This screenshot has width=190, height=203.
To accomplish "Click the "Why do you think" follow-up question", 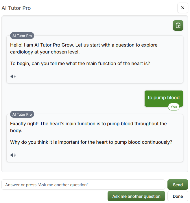I will click(91, 142).
